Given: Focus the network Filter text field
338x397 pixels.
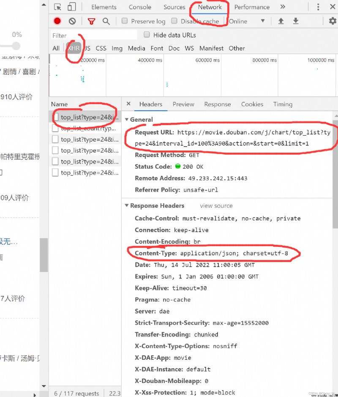Looking at the screenshot, I should tap(94, 35).
